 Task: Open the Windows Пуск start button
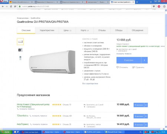6,132
